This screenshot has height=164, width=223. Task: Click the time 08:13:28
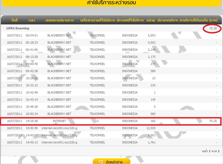pyautogui.click(x=32, y=57)
